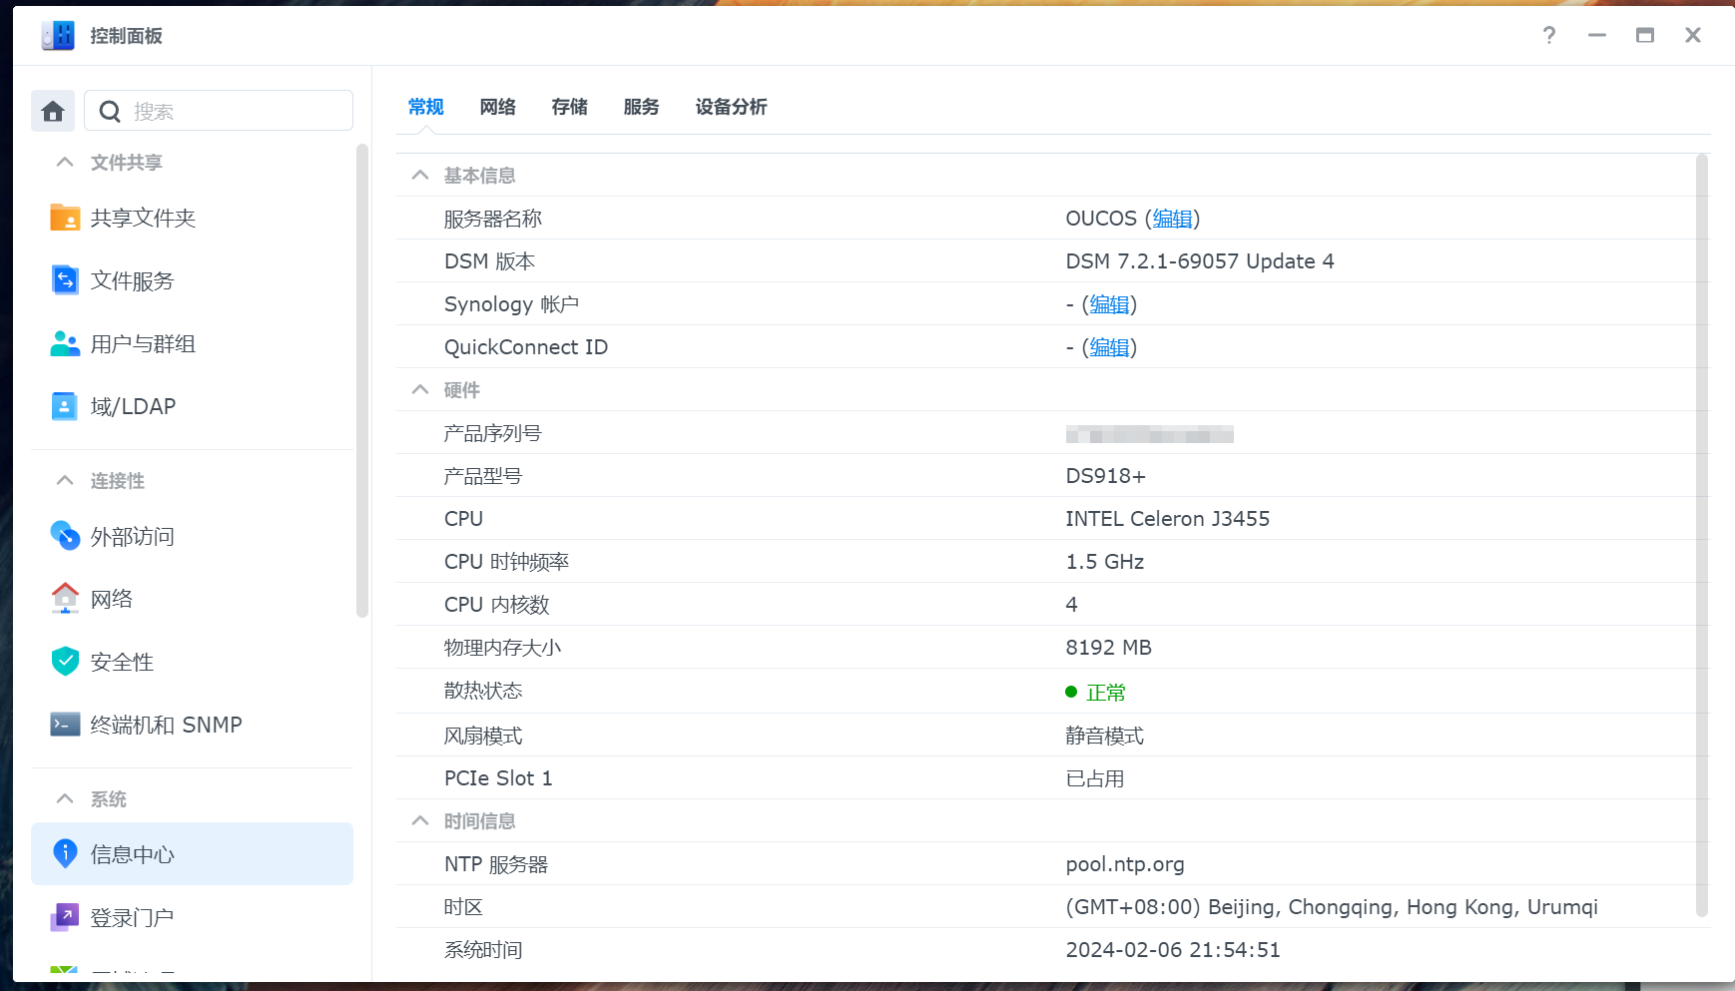Click the Control Panel app icon in title bar

click(58, 36)
